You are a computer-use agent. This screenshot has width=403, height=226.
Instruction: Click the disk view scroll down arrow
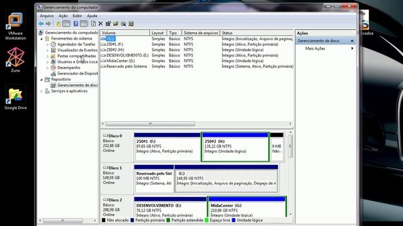click(x=290, y=214)
